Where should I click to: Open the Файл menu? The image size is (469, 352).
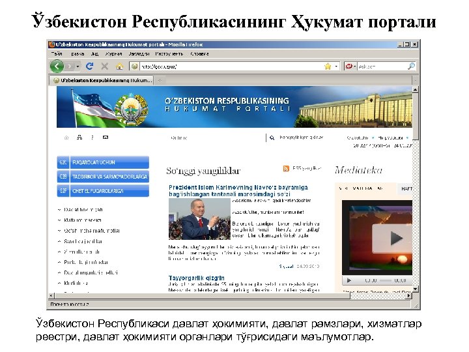(57, 54)
